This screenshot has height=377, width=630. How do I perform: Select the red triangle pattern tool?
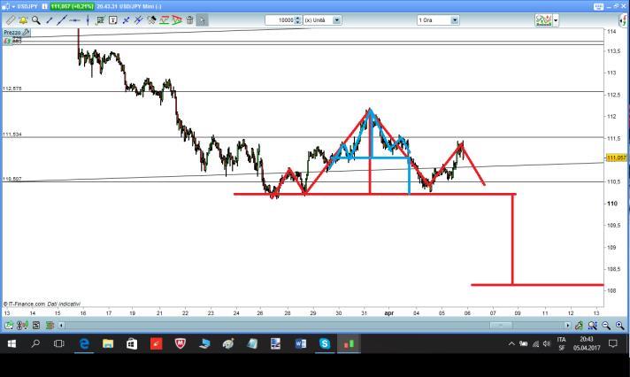(x=177, y=20)
